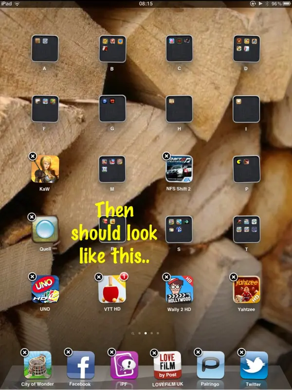Delete KaW using its X badge
292x390 pixels.
(32, 156)
